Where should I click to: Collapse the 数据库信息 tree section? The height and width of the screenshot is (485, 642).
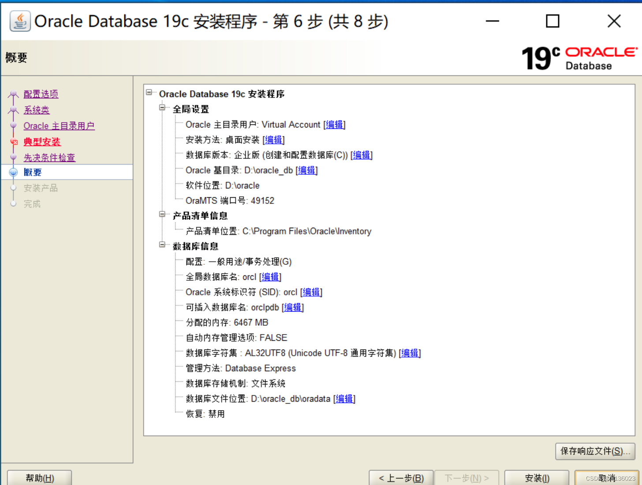[x=161, y=244]
